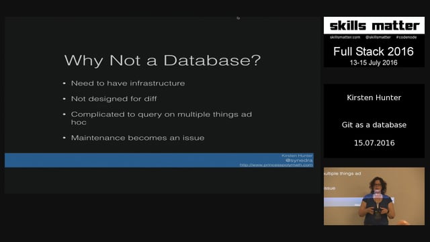Click the 13-15 July 2016 date text
Image resolution: width=430 pixels, height=242 pixels.
(x=374, y=63)
